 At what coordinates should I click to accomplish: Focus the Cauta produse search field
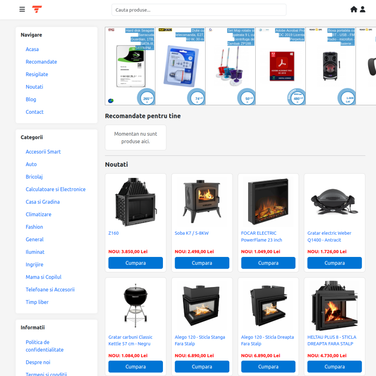[x=199, y=10]
